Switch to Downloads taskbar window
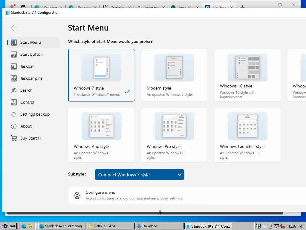Image resolution: width=306 pixels, height=230 pixels. point(160,226)
